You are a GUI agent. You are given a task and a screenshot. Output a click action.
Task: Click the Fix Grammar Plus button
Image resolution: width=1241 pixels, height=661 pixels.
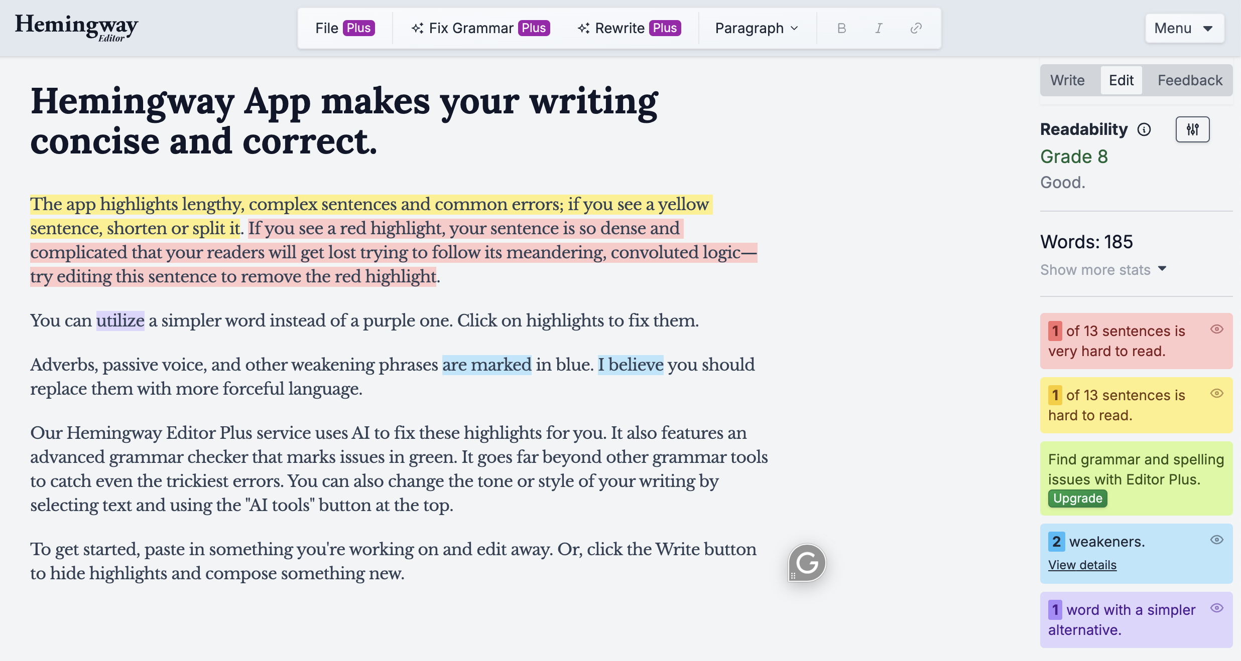(479, 28)
